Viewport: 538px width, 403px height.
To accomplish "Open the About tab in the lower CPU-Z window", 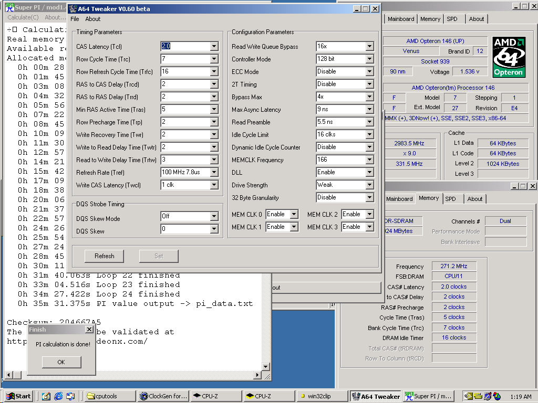I will 475,199.
